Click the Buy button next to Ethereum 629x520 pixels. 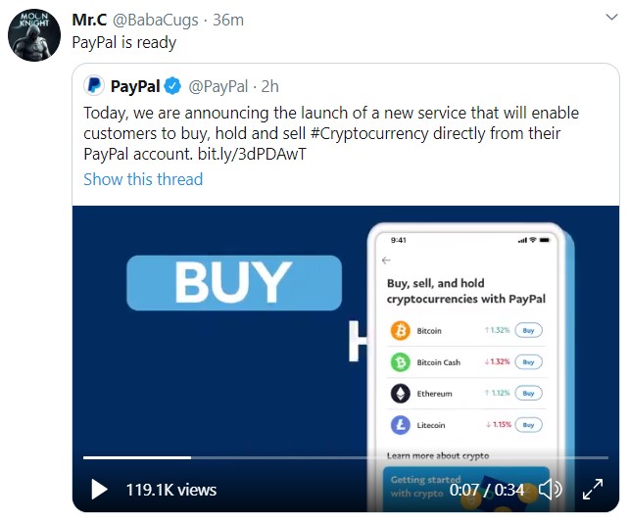(x=528, y=394)
